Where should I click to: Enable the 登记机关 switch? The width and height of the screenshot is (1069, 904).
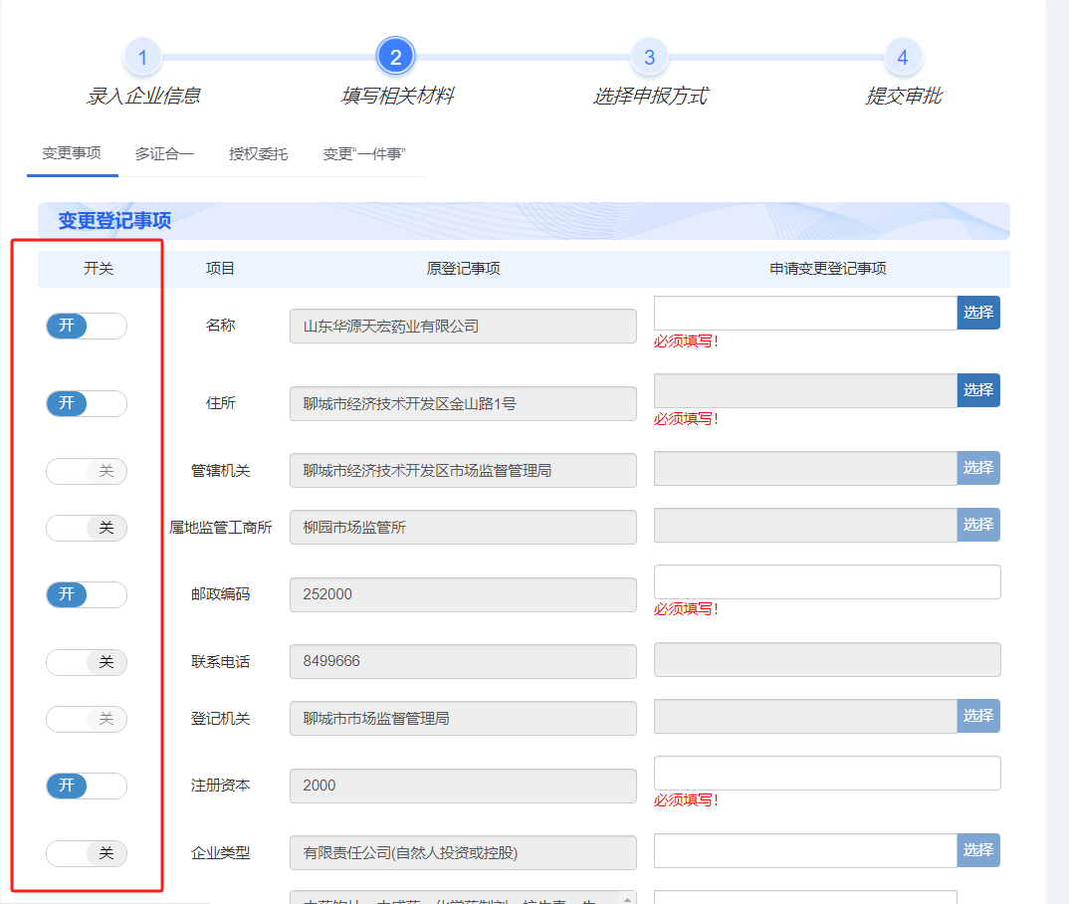[x=86, y=719]
